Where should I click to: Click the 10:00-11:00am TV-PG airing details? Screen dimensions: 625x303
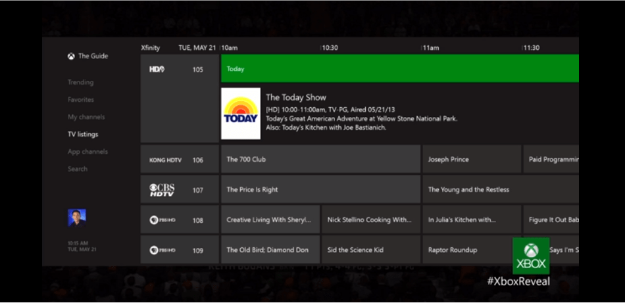click(x=330, y=110)
